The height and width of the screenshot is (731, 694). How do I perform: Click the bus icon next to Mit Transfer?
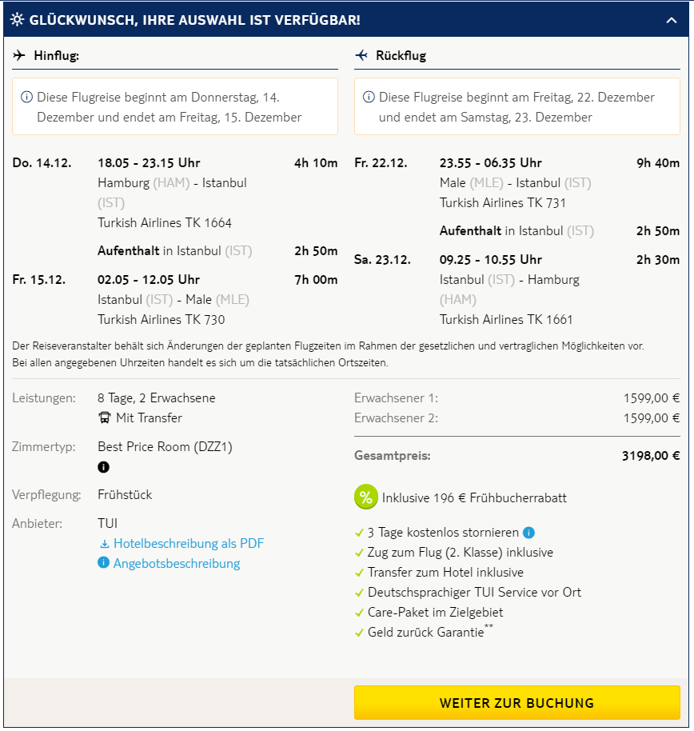(x=104, y=417)
